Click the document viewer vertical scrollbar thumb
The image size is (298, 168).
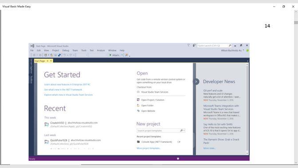296,23
